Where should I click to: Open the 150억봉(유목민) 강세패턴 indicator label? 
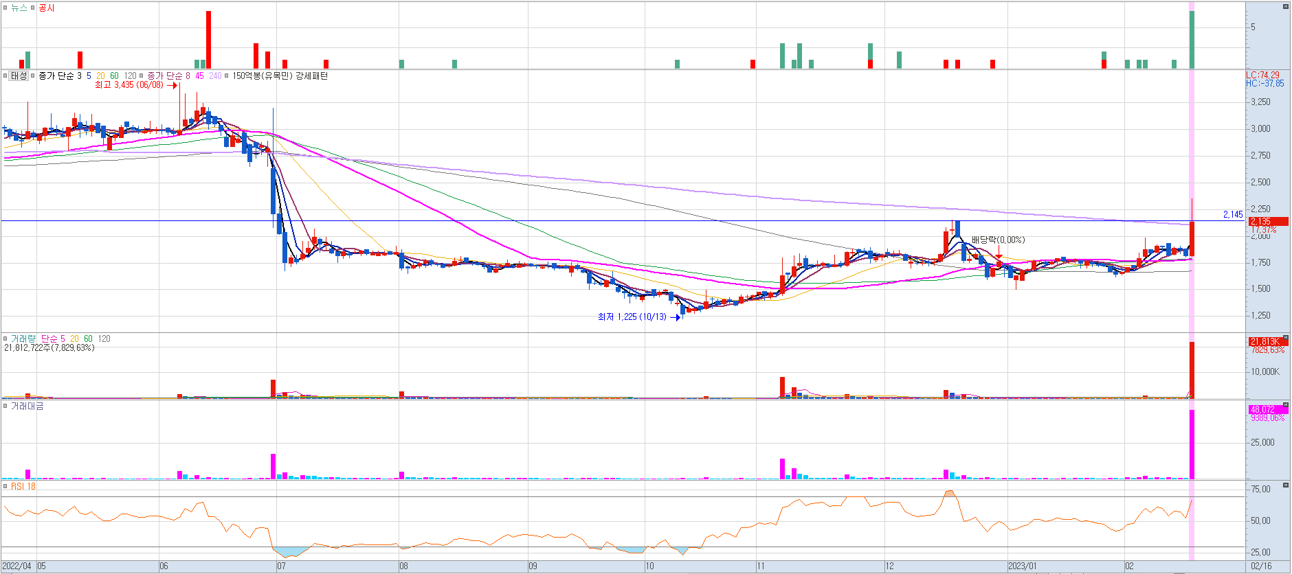[280, 76]
